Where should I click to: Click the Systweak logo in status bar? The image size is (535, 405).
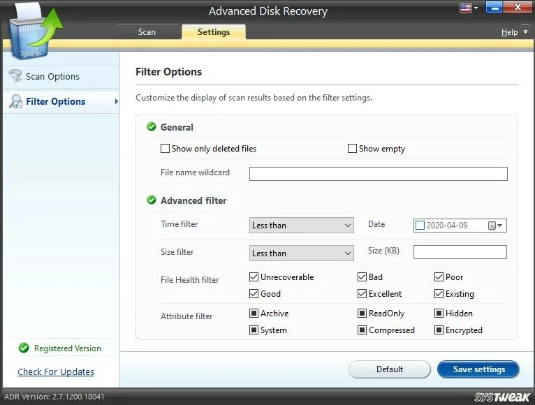point(502,397)
